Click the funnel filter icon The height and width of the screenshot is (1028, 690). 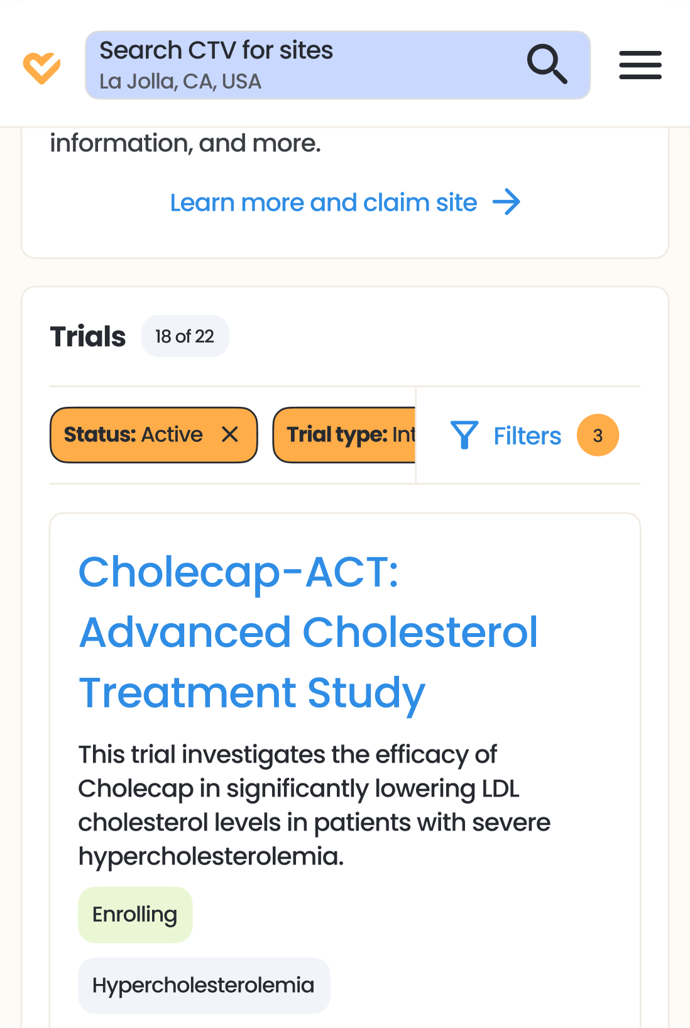464,435
